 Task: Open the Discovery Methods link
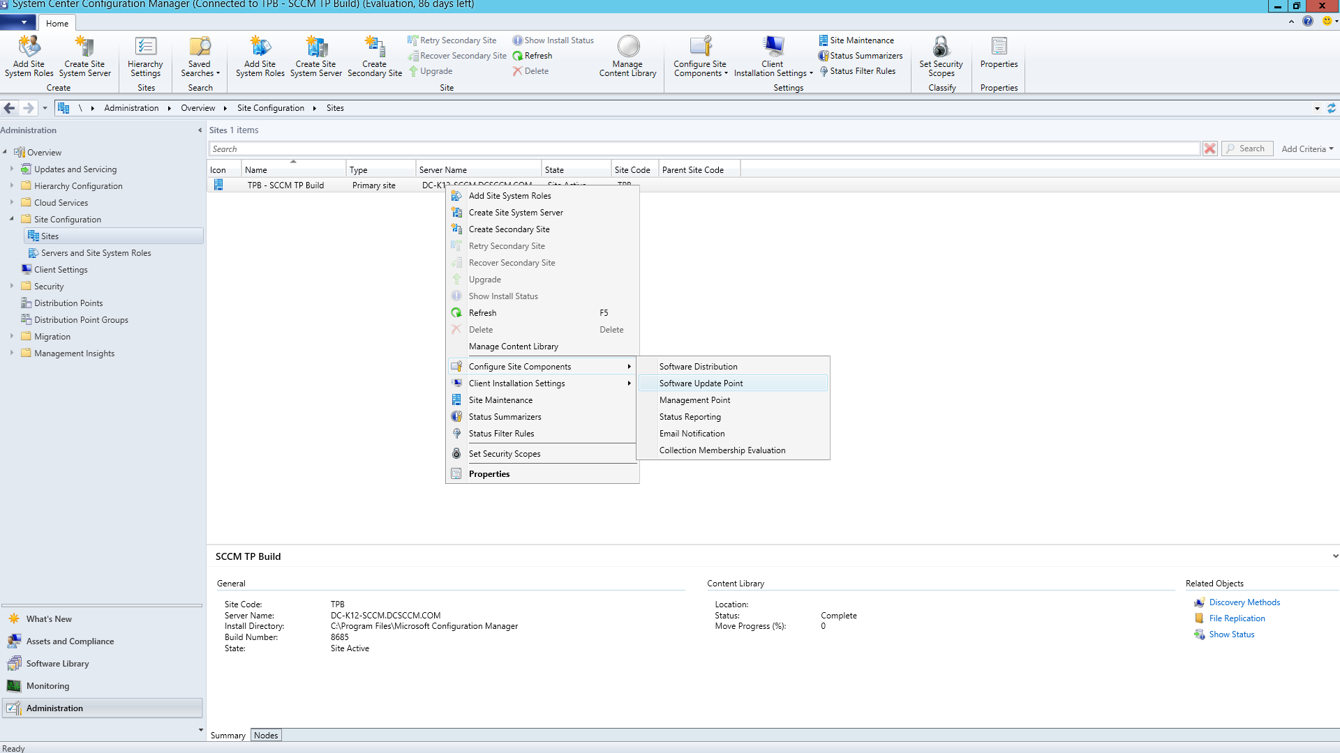[x=1244, y=602]
